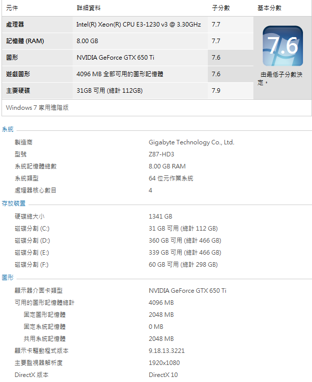Click the 固定系統記憶體 label
The width and height of the screenshot is (312, 382).
(45, 327)
